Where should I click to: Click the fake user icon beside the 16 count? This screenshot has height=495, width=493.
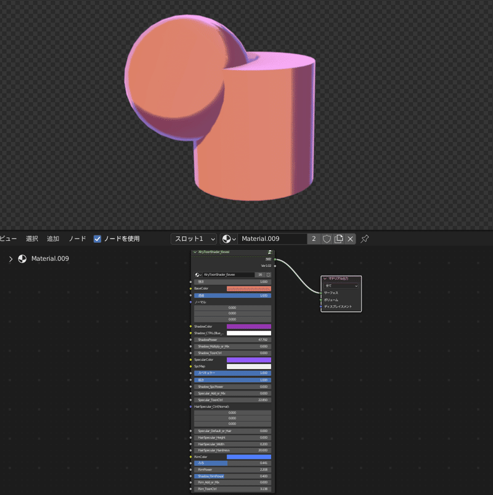(x=269, y=275)
